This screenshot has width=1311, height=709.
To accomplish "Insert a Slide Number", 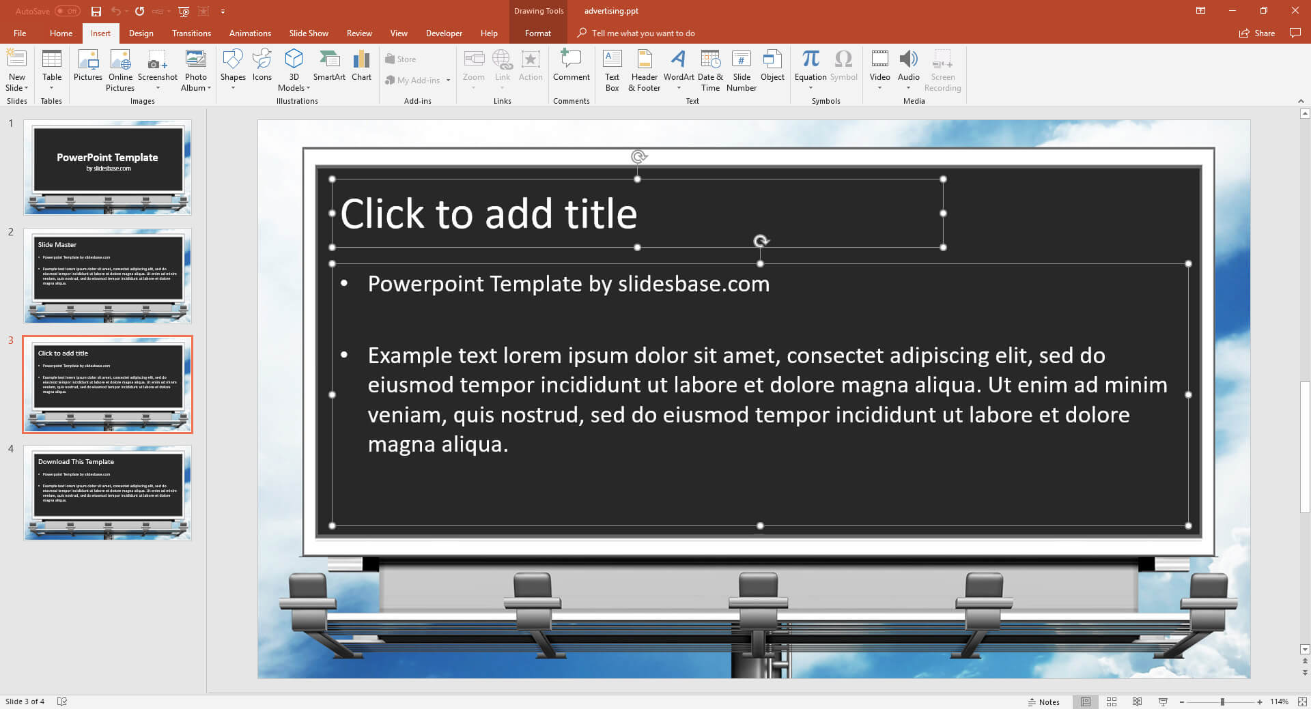I will pyautogui.click(x=741, y=70).
